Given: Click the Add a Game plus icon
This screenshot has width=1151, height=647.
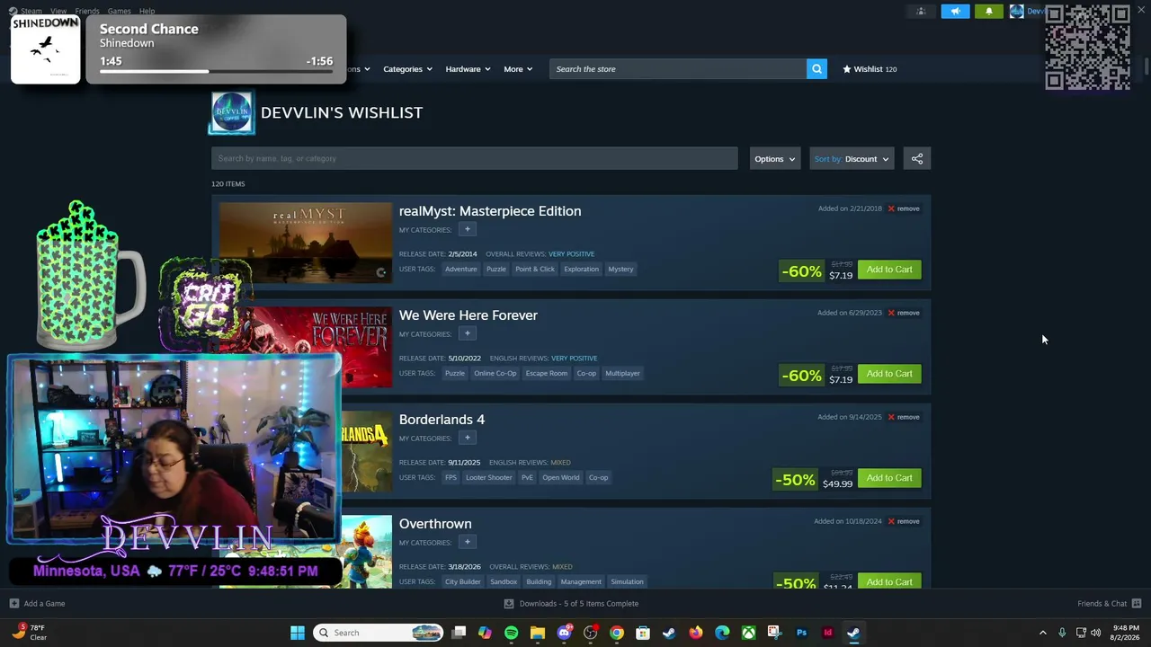Looking at the screenshot, I should (13, 604).
